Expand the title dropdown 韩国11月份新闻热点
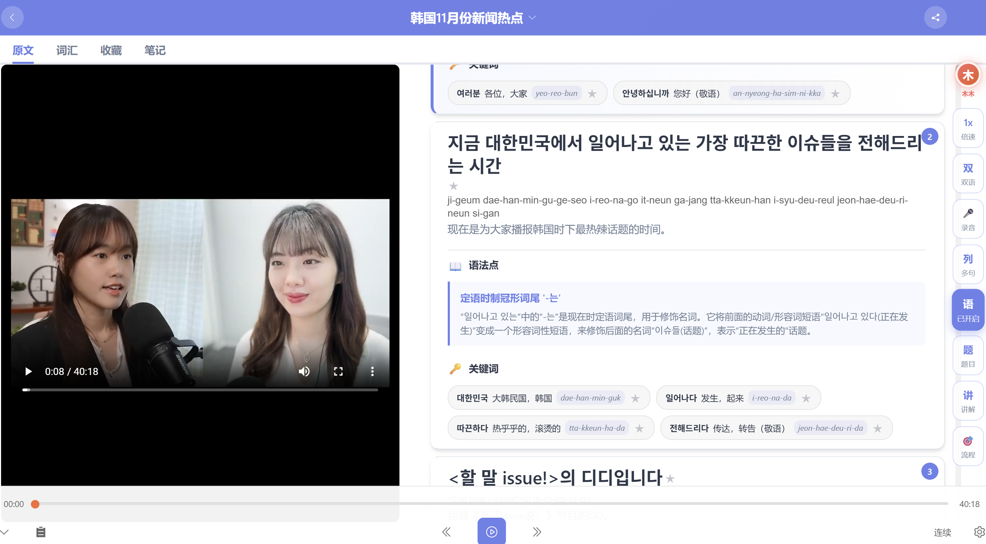 point(473,18)
